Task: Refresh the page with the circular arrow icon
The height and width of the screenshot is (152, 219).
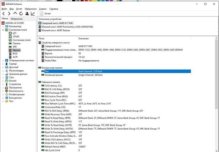Action: [x=21, y=13]
